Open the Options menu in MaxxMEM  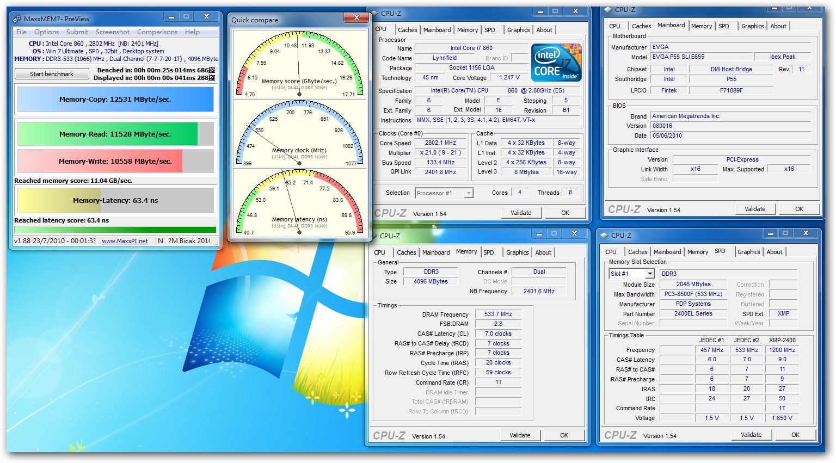tap(46, 32)
